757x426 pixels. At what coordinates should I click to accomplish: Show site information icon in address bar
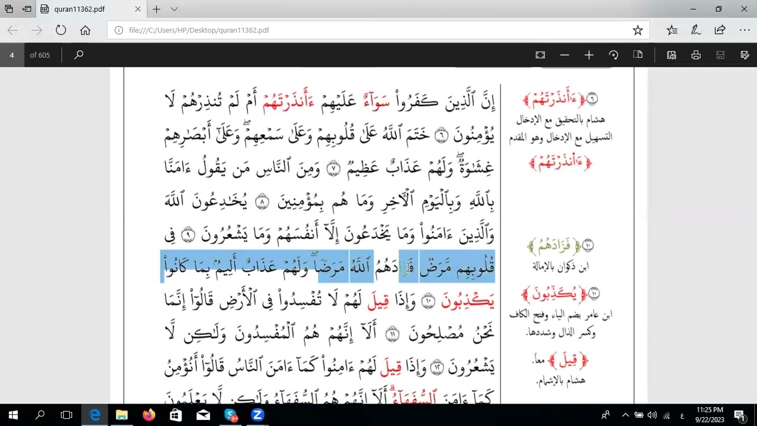(118, 30)
